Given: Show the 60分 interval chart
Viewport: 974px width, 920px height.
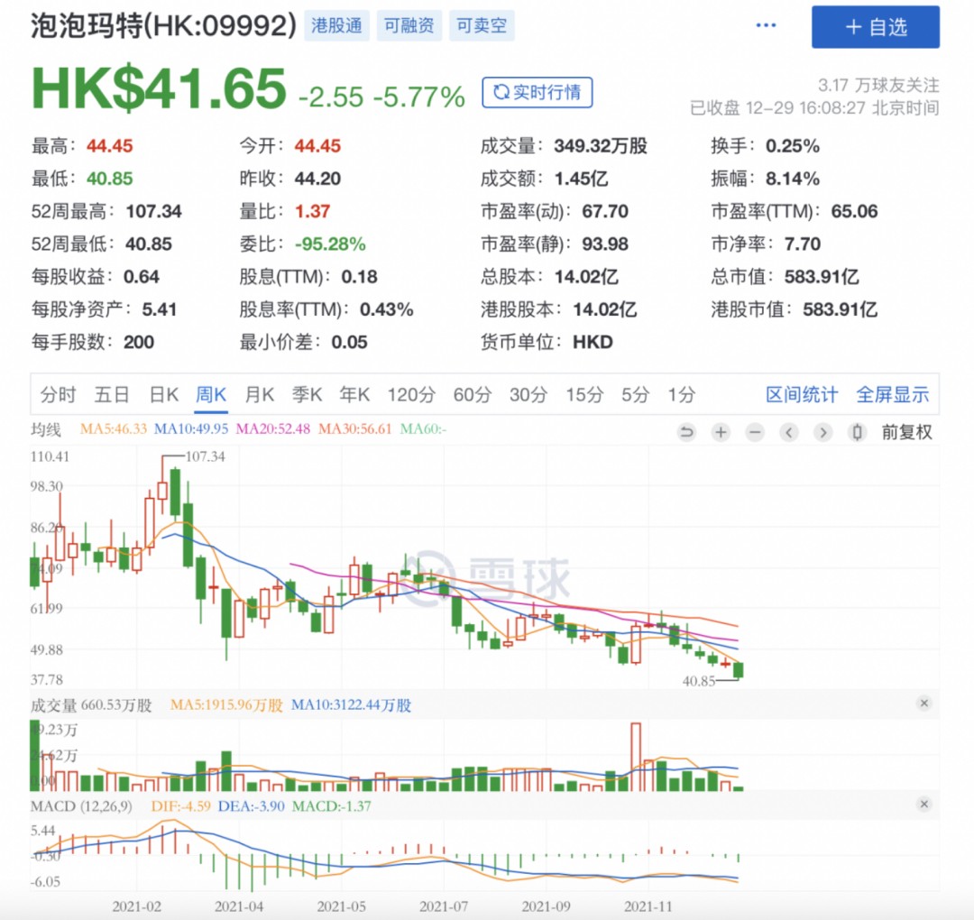Looking at the screenshot, I should point(472,394).
